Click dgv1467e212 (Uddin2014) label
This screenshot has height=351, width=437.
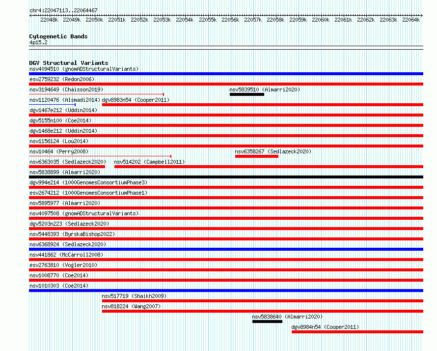point(63,110)
